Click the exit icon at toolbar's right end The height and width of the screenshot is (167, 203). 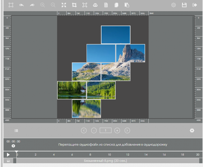[195, 5]
